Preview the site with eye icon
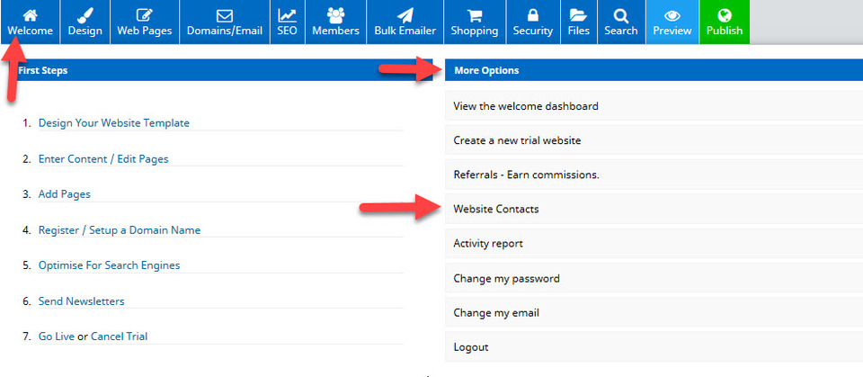Viewport: 863px width, 377px height. [672, 15]
